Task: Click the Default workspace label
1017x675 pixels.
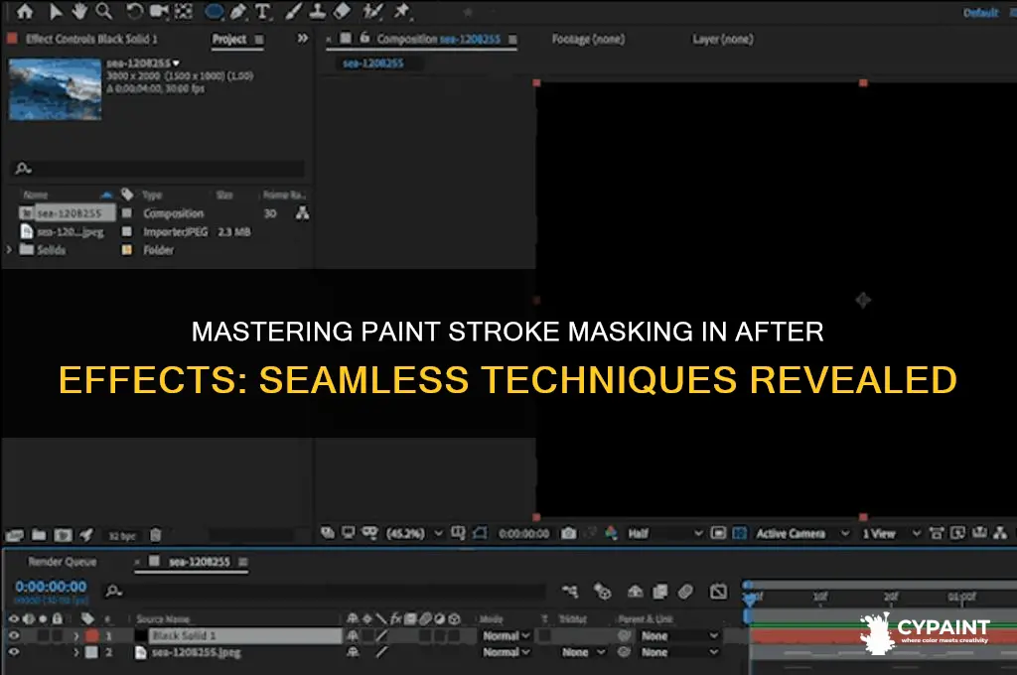Action: click(x=980, y=12)
